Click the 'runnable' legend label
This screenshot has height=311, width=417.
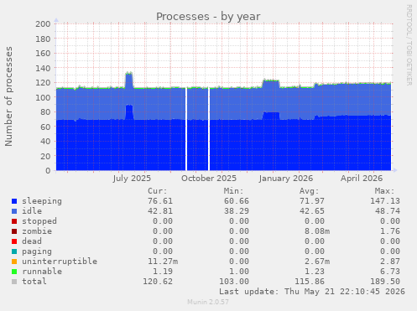[42, 272]
